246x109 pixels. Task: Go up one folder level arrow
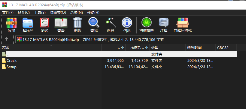6,39
